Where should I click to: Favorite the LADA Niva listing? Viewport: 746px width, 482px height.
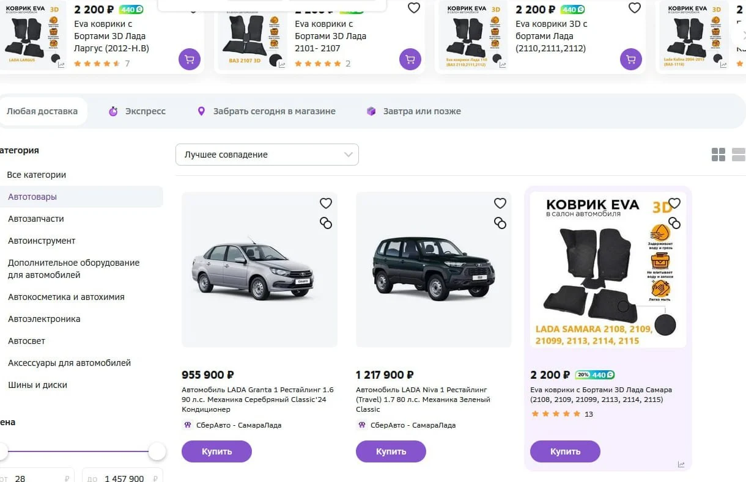[x=500, y=203]
